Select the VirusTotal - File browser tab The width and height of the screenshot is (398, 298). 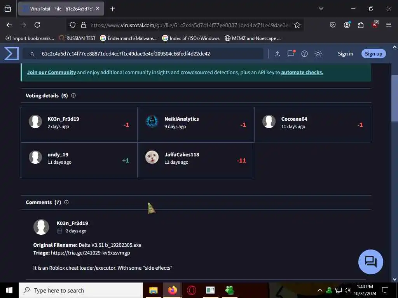click(61, 9)
